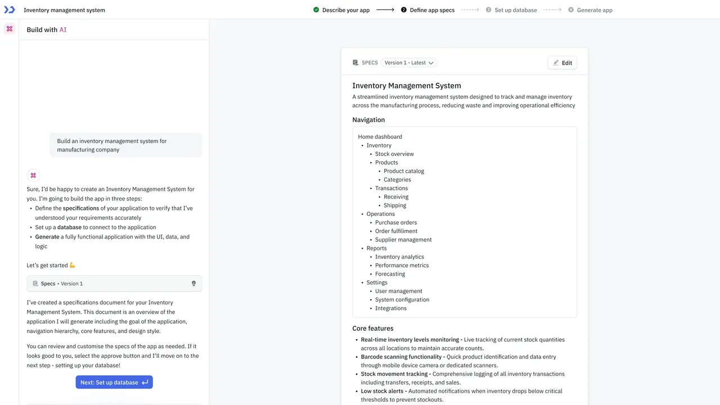Open the Specs Version 1 card in the chat

point(114,283)
